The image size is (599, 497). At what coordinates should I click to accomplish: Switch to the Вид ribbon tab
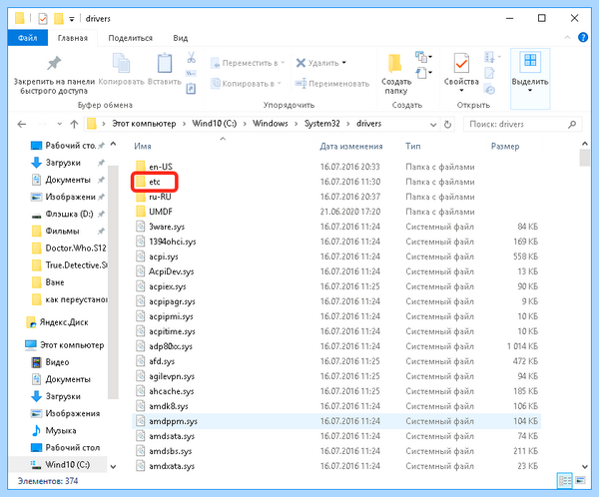pyautogui.click(x=181, y=38)
